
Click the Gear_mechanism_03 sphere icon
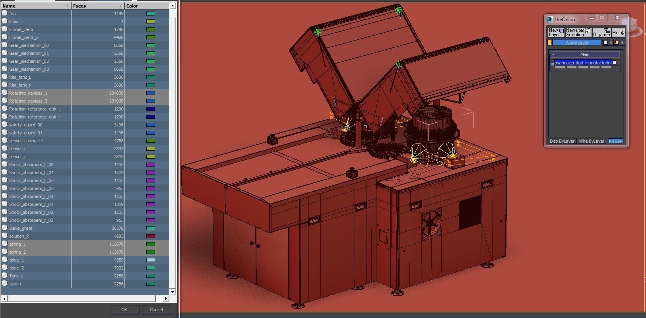pos(4,69)
